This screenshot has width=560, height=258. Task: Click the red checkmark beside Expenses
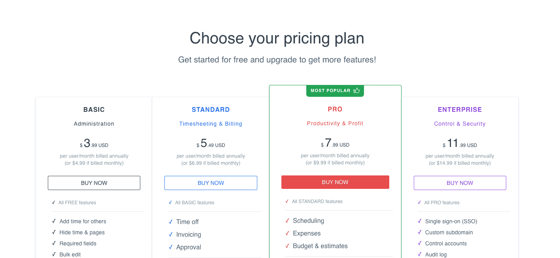(287, 234)
